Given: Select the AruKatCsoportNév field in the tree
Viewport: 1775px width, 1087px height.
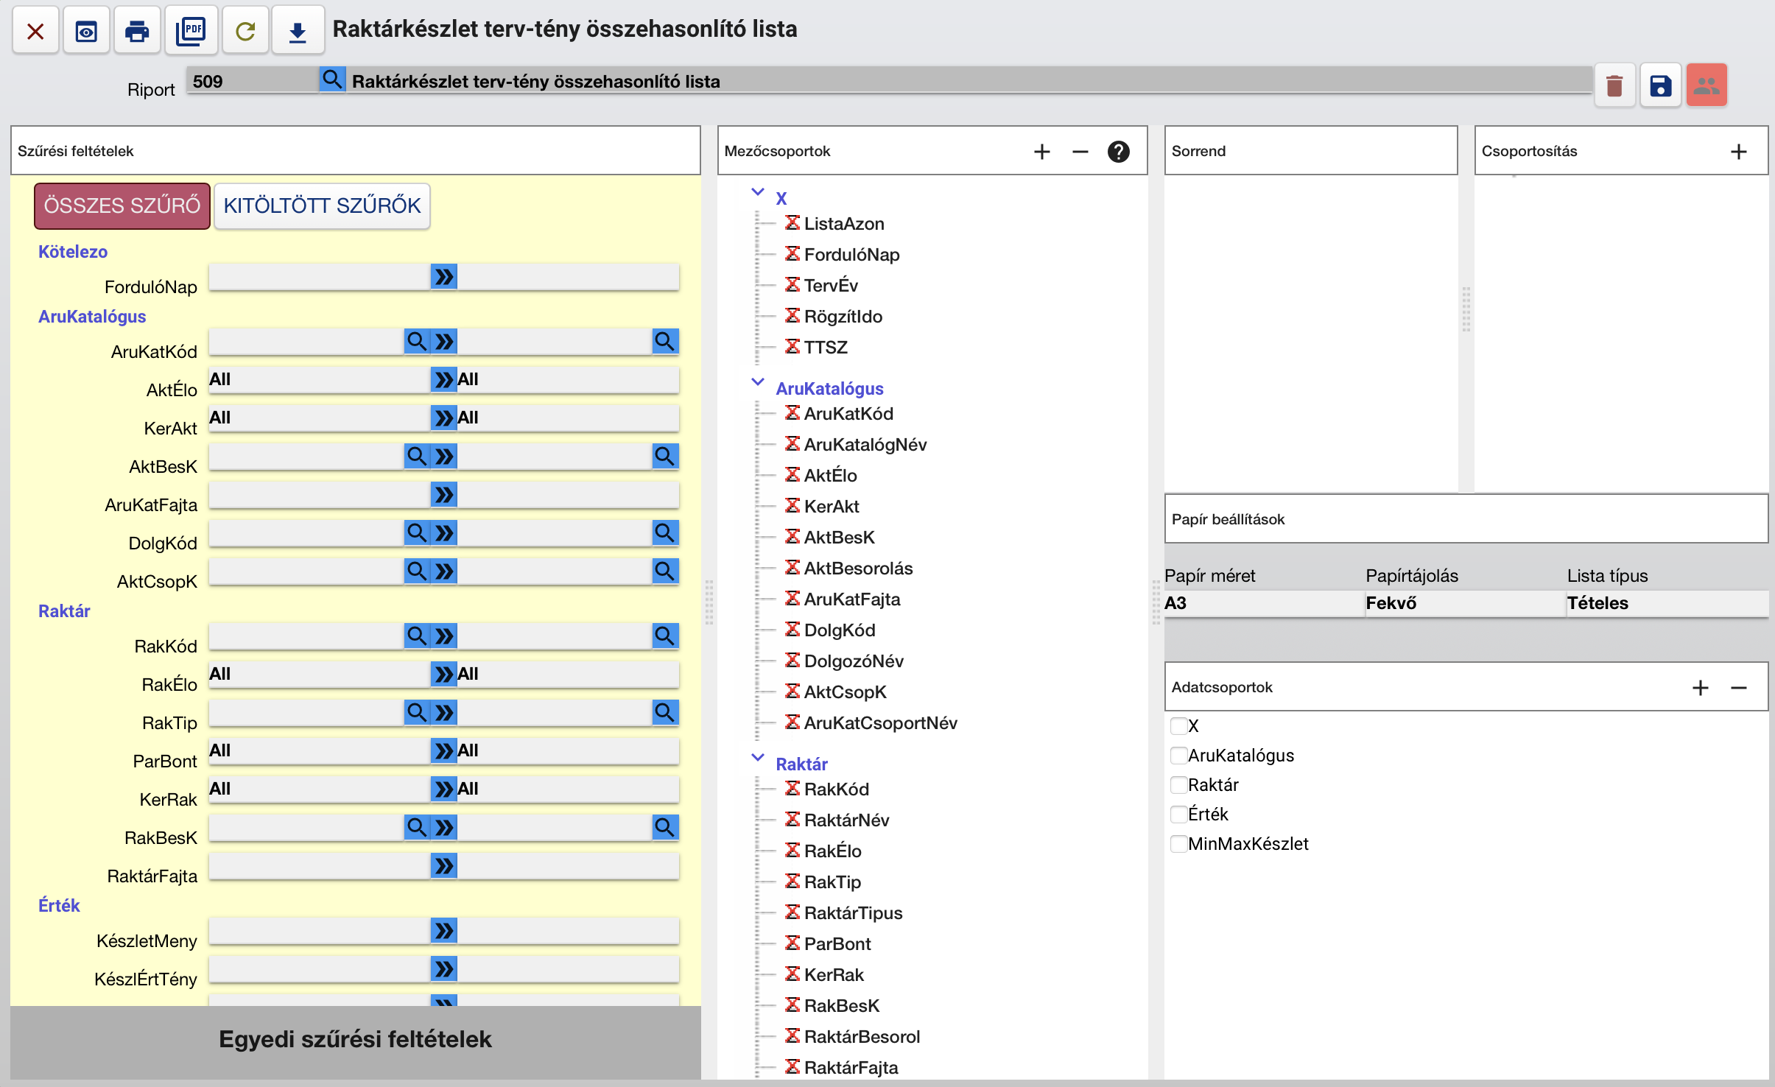Looking at the screenshot, I should pos(880,723).
